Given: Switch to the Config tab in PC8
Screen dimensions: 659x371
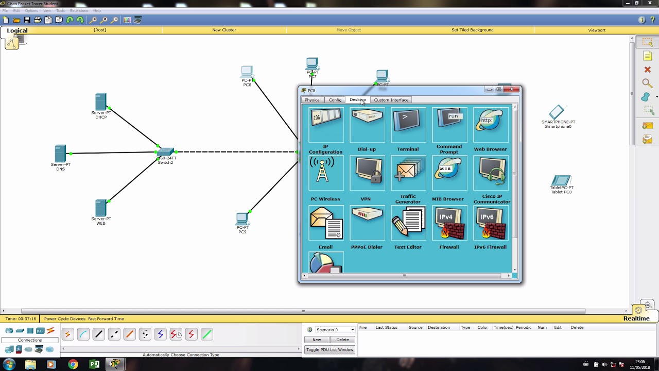Looking at the screenshot, I should click(335, 100).
